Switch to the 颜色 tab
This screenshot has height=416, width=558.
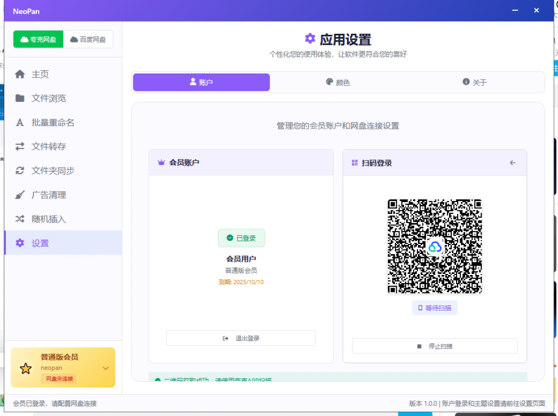338,82
